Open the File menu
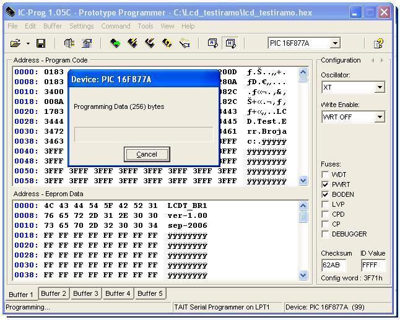 tap(12, 26)
